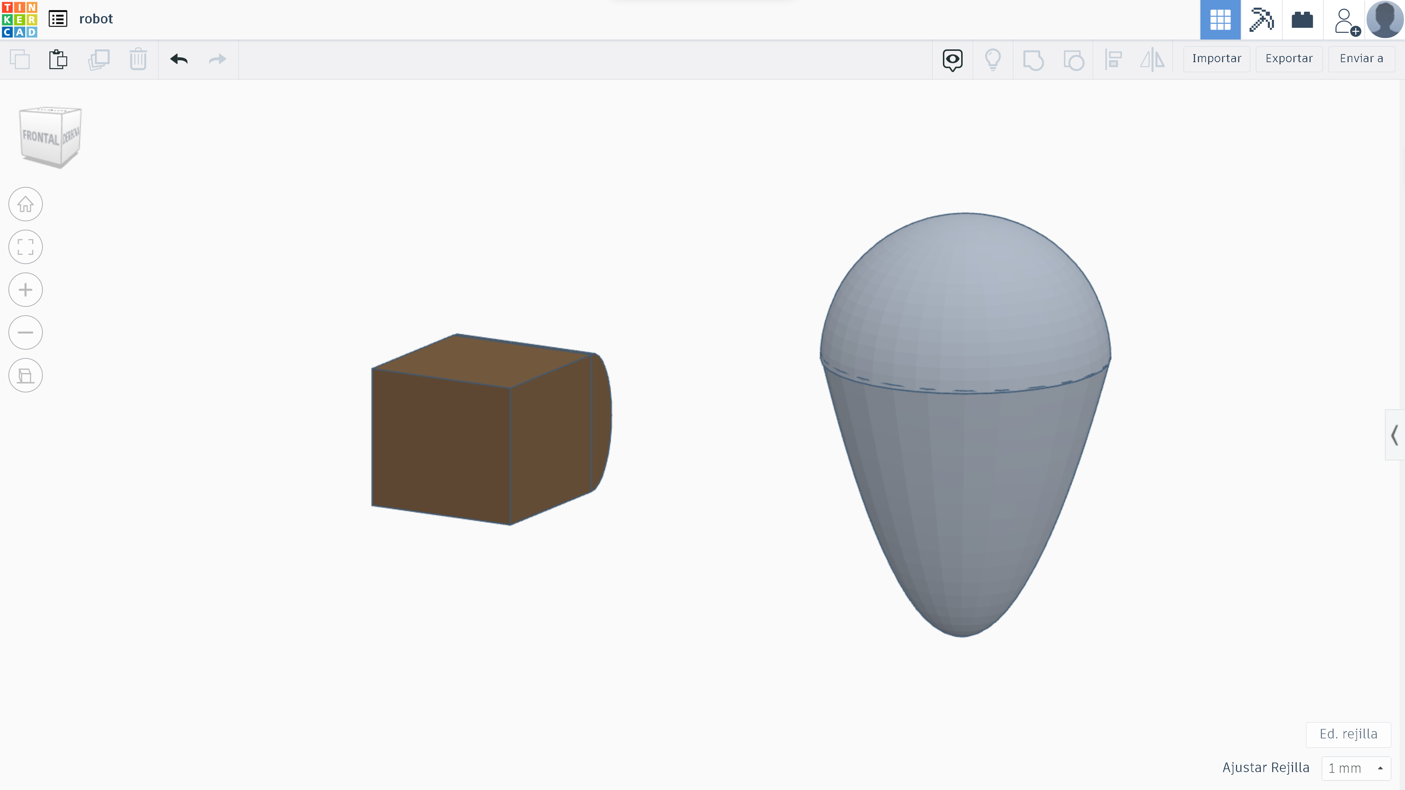Open the Ajustar Rejilla 1 mm dropdown
This screenshot has width=1405, height=790.
1356,768
